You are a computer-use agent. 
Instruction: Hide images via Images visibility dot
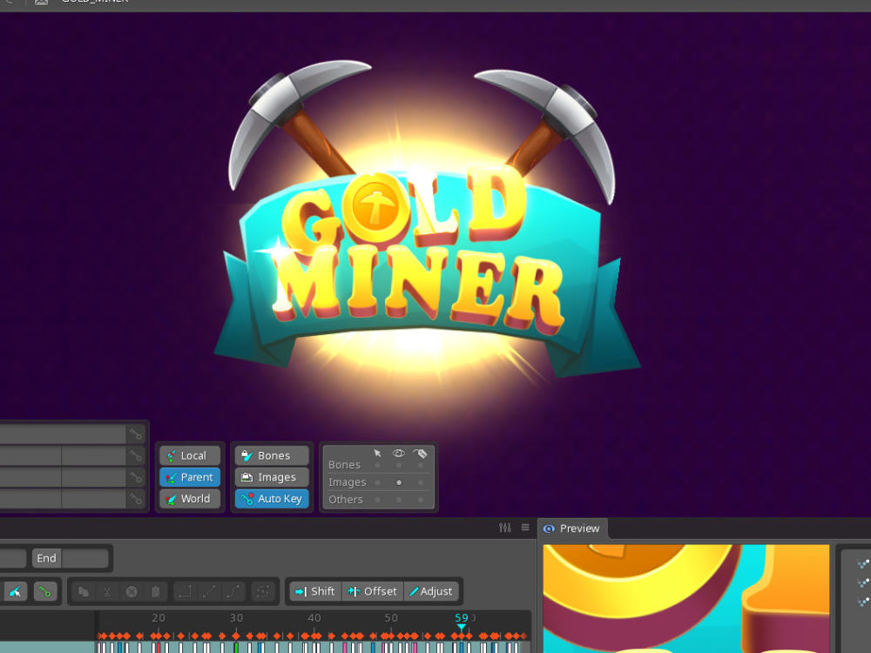(399, 482)
